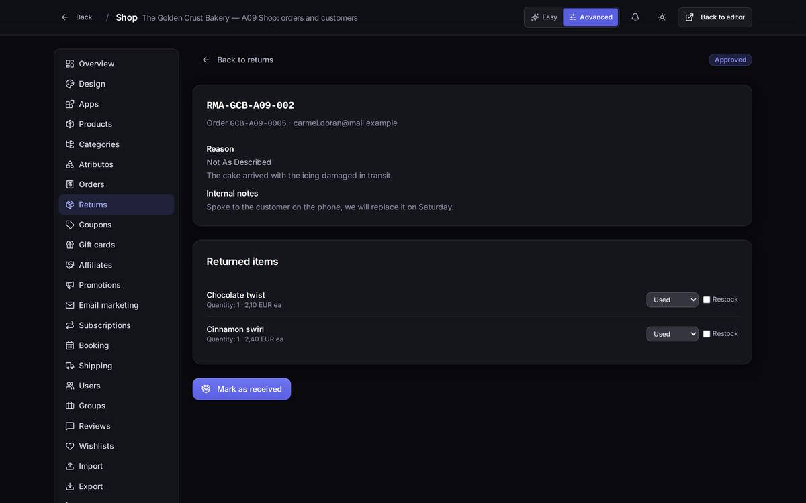Switch to Advanced mode
This screenshot has height=503, width=806.
coord(590,17)
